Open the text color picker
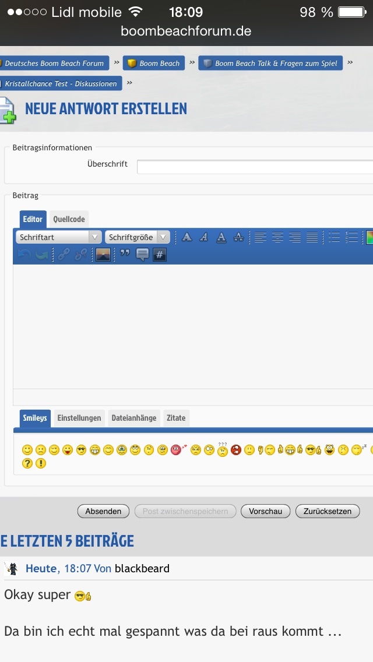The height and width of the screenshot is (662, 373). point(368,237)
